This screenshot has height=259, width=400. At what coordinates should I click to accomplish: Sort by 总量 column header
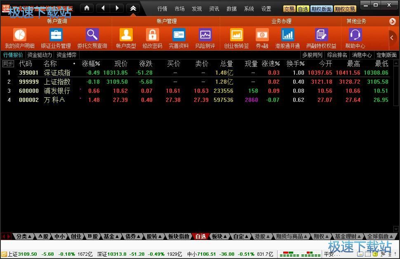[x=226, y=64]
